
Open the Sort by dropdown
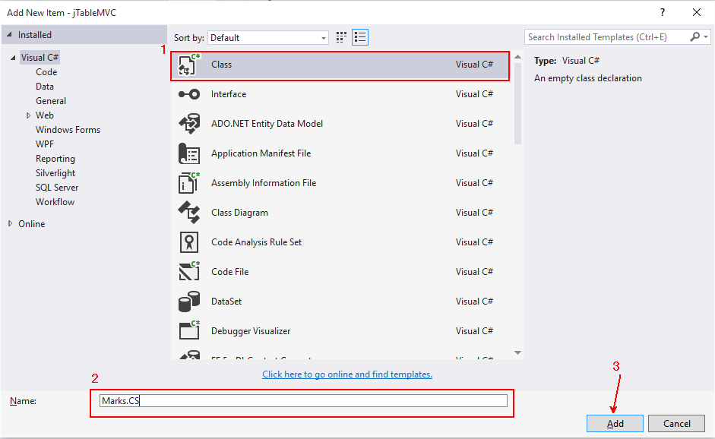click(x=268, y=37)
